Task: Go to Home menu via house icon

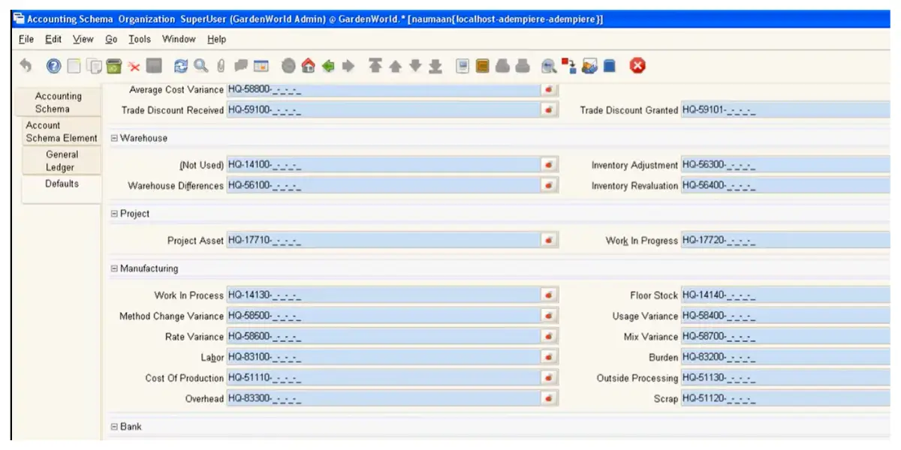Action: (308, 67)
